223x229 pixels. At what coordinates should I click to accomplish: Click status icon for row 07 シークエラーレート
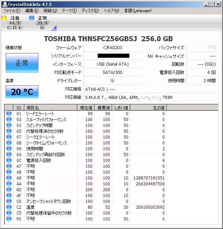point(9,137)
